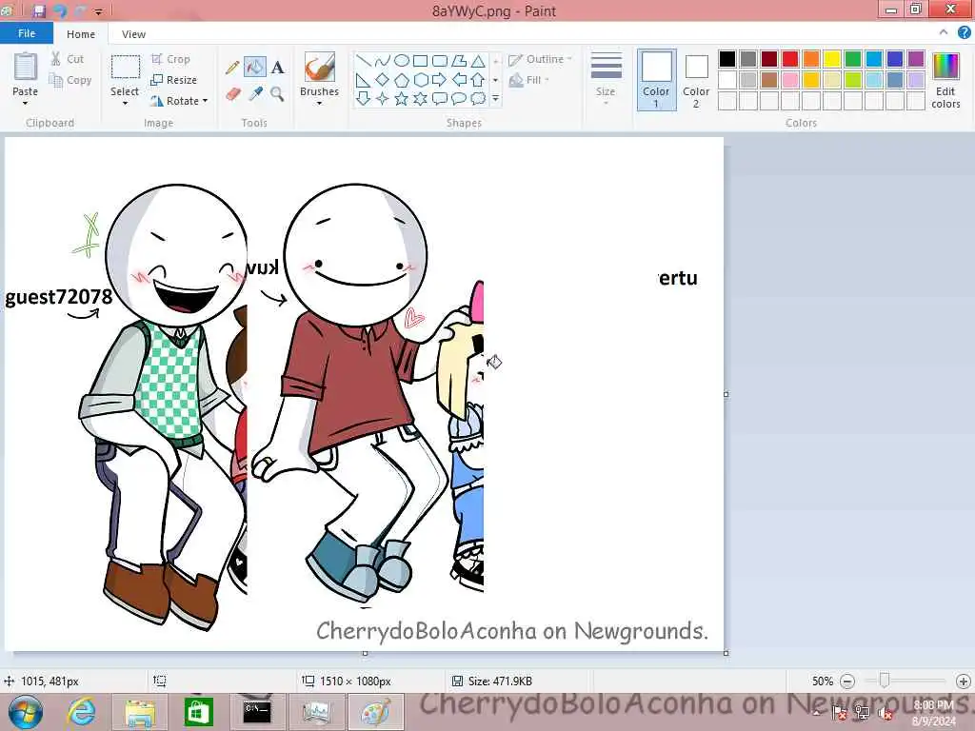Select the Pencil tool

pyautogui.click(x=232, y=68)
